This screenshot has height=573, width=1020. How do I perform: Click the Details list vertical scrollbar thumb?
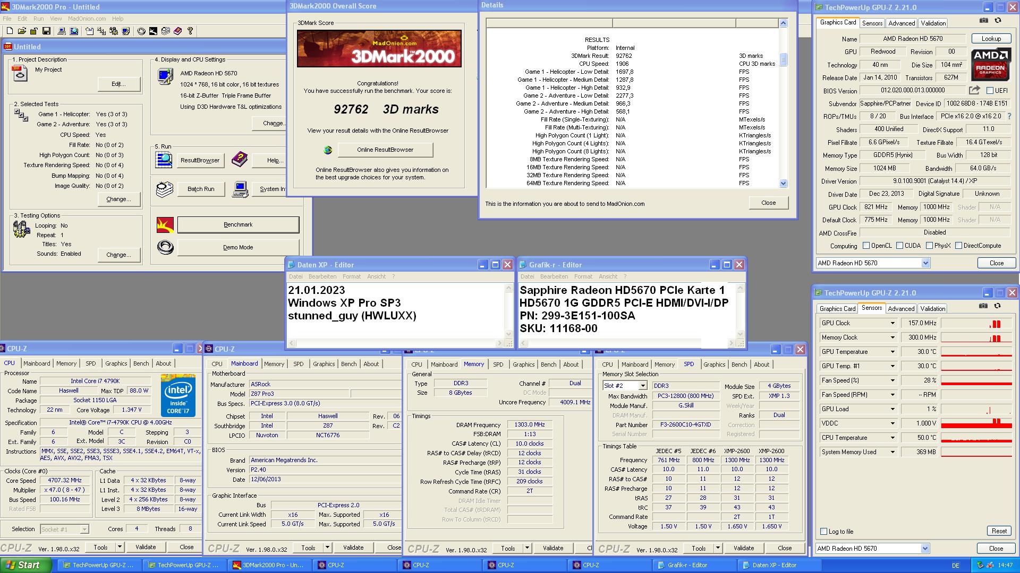pos(783,59)
